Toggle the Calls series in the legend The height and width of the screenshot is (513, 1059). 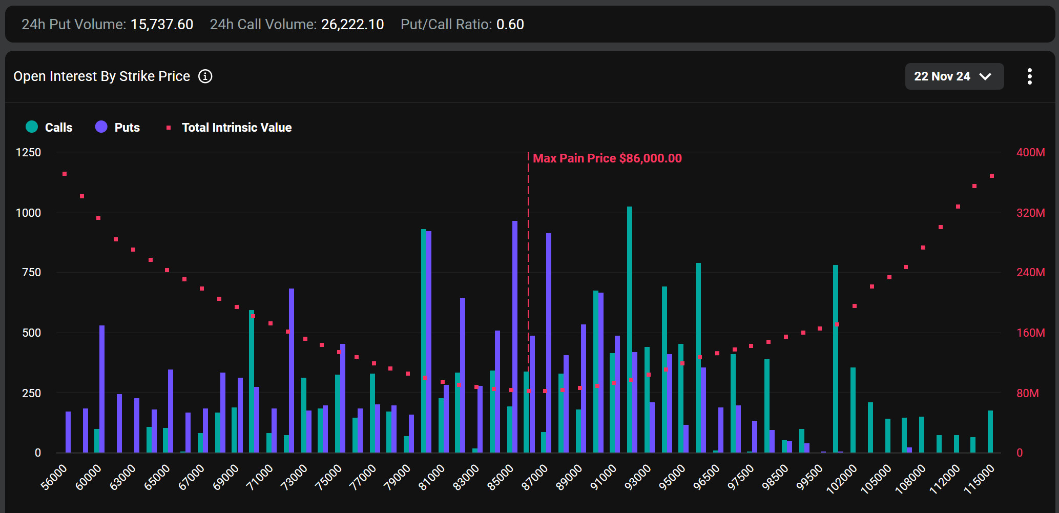click(49, 127)
